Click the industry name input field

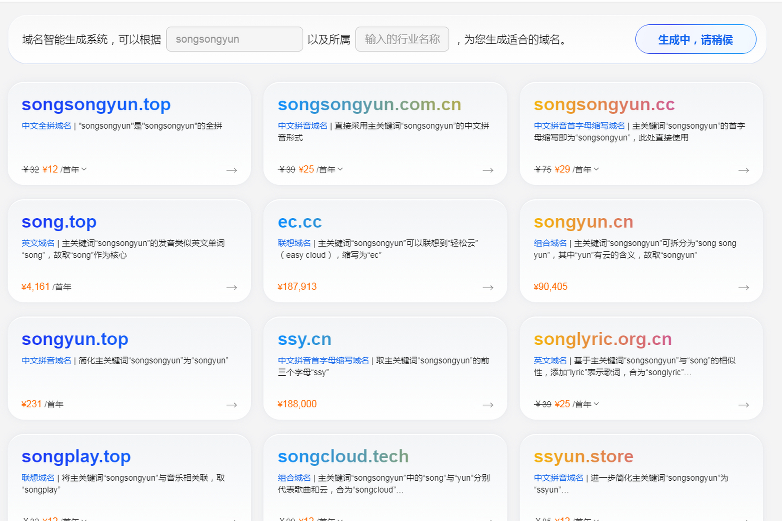pyautogui.click(x=402, y=39)
